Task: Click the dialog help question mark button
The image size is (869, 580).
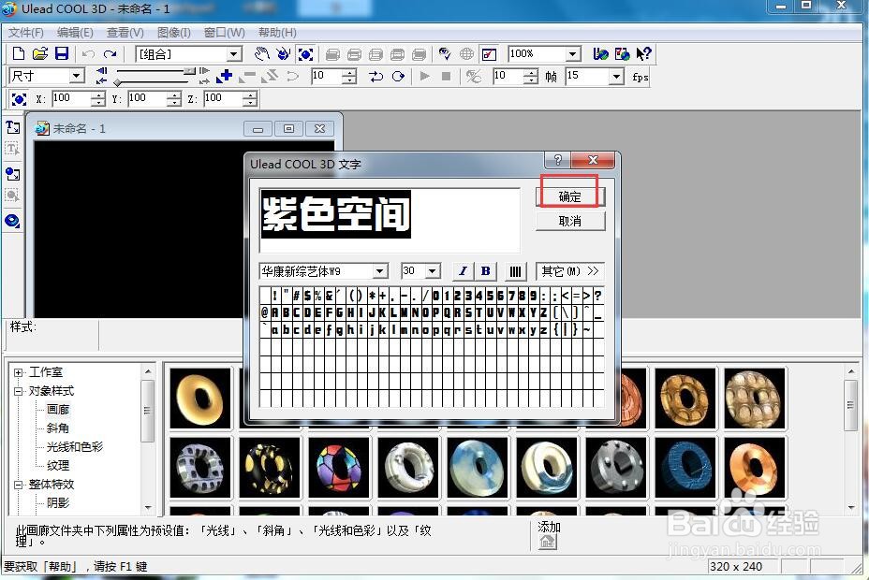Action: coord(558,161)
